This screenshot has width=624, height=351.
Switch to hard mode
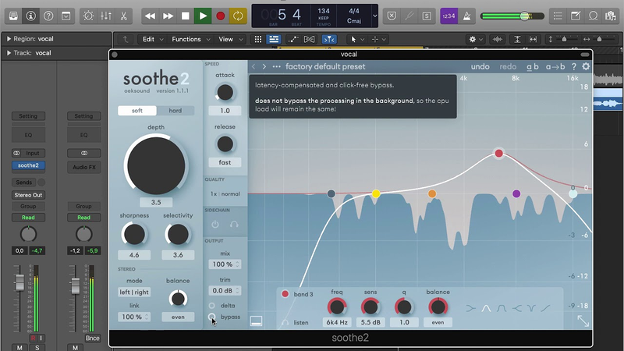(175, 111)
